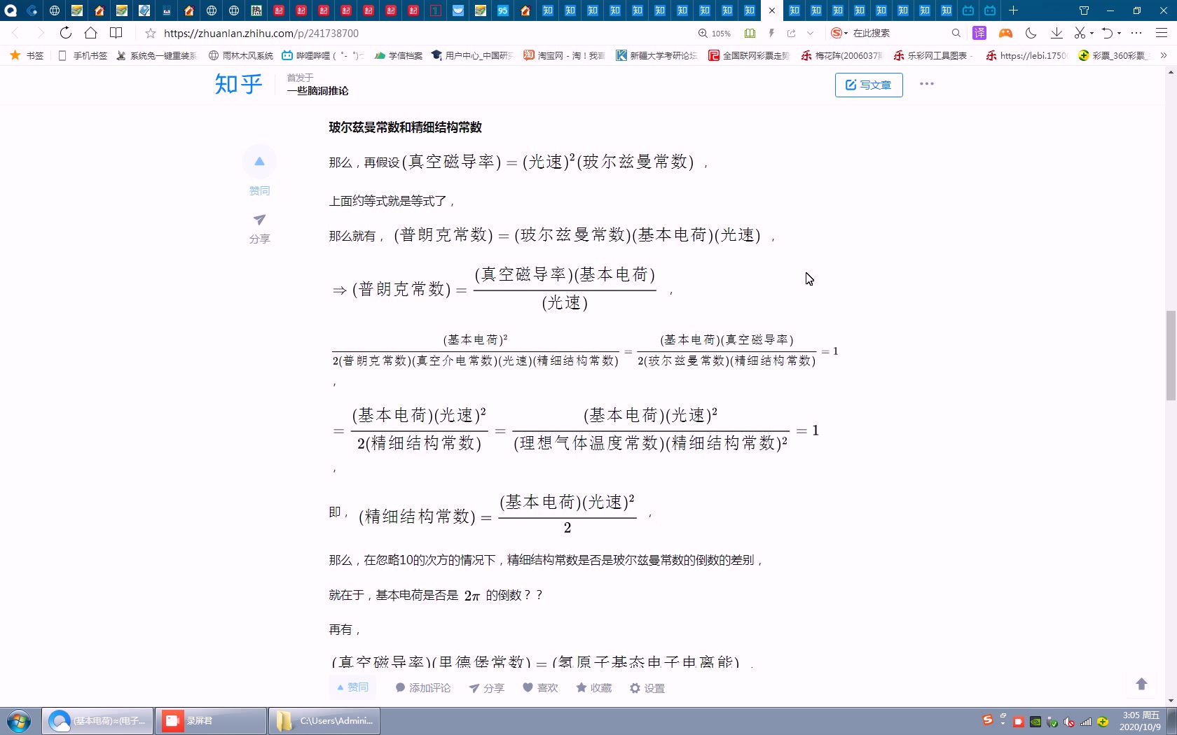This screenshot has height=735, width=1177.
Task: Expand the screenshot tool dropdown arrow
Action: [1092, 34]
